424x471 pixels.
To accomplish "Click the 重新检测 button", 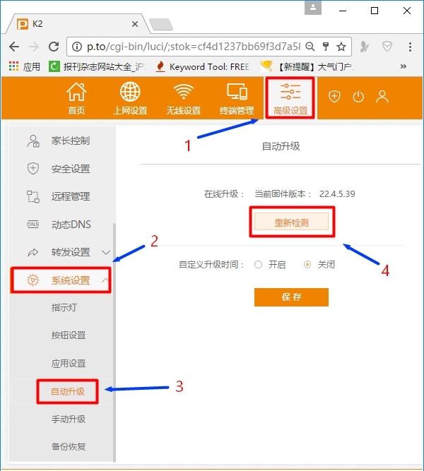I will (x=291, y=222).
